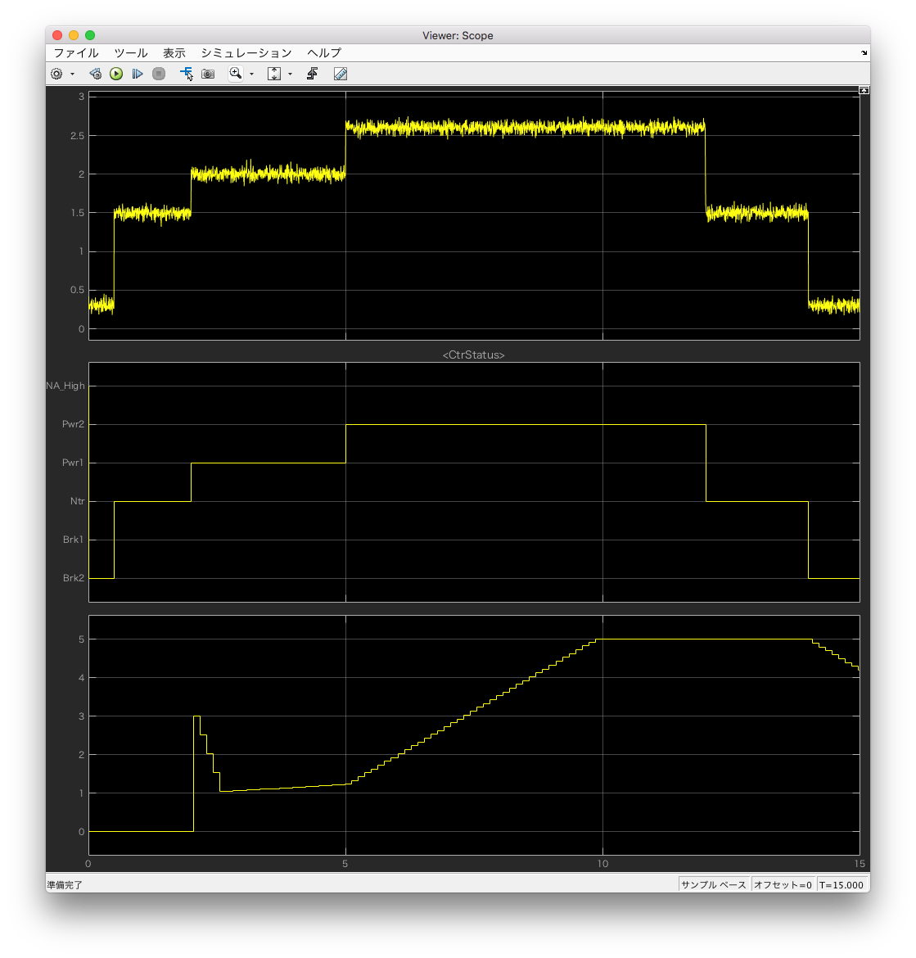Click the scale axes limits icon

pyautogui.click(x=273, y=74)
